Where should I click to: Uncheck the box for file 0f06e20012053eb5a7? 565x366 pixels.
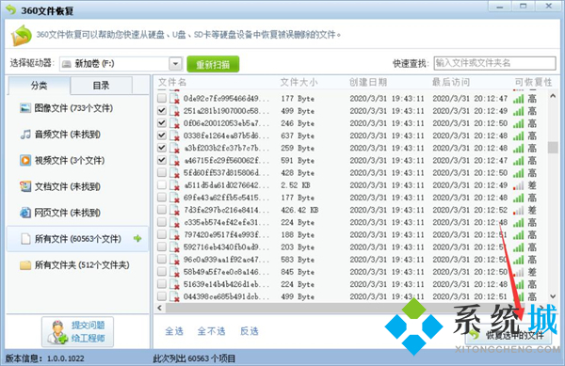click(x=162, y=122)
